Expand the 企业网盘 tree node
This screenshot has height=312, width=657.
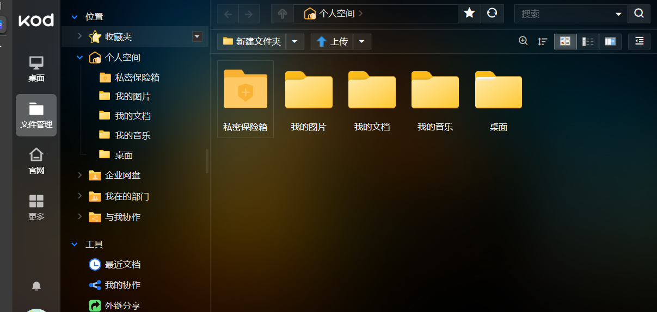click(x=80, y=175)
